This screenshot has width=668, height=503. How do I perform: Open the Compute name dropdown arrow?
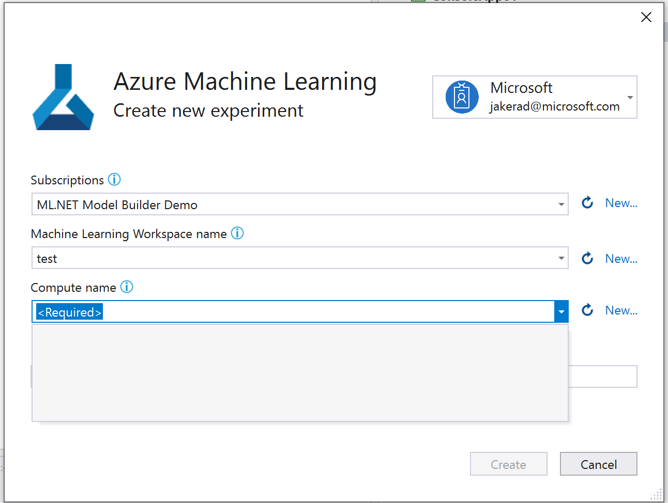coord(561,311)
